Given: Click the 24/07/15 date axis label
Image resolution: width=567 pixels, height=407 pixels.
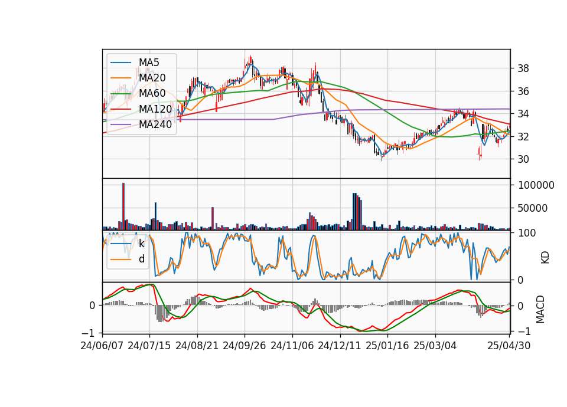Looking at the screenshot, I should click(x=149, y=346).
